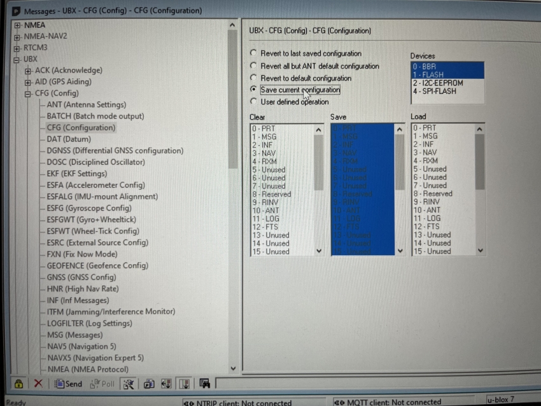Click message tree scroll up arrow
541x406 pixels.
(x=232, y=25)
